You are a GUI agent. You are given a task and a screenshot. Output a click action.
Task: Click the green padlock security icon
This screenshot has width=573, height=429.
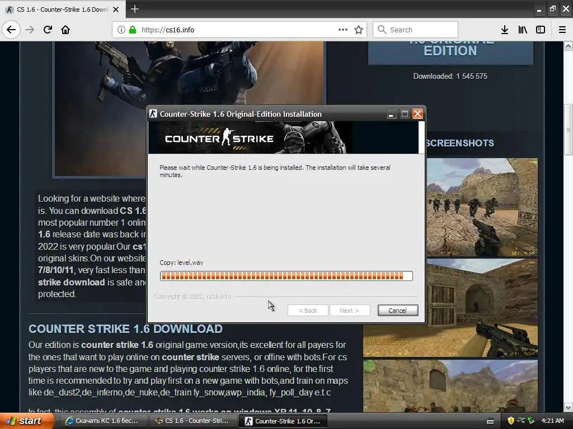(133, 30)
